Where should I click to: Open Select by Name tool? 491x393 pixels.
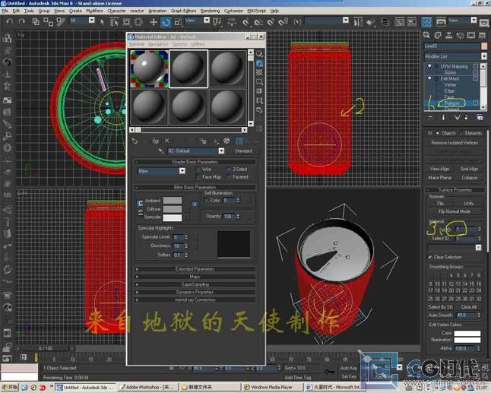114,22
